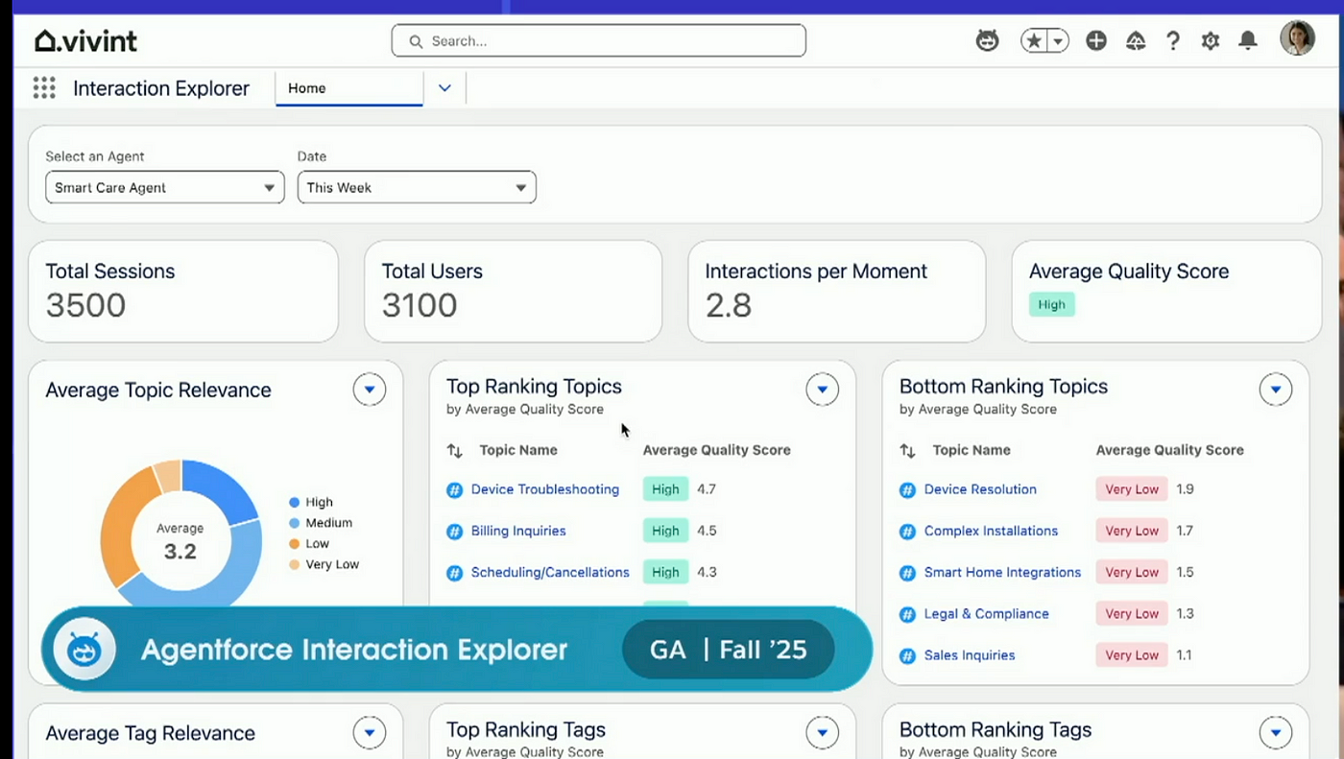Click the 1.1 score for Sales Inquiries
The image size is (1344, 759).
coord(1185,655)
